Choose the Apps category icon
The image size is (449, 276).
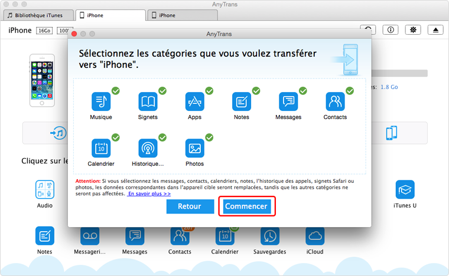pyautogui.click(x=195, y=101)
